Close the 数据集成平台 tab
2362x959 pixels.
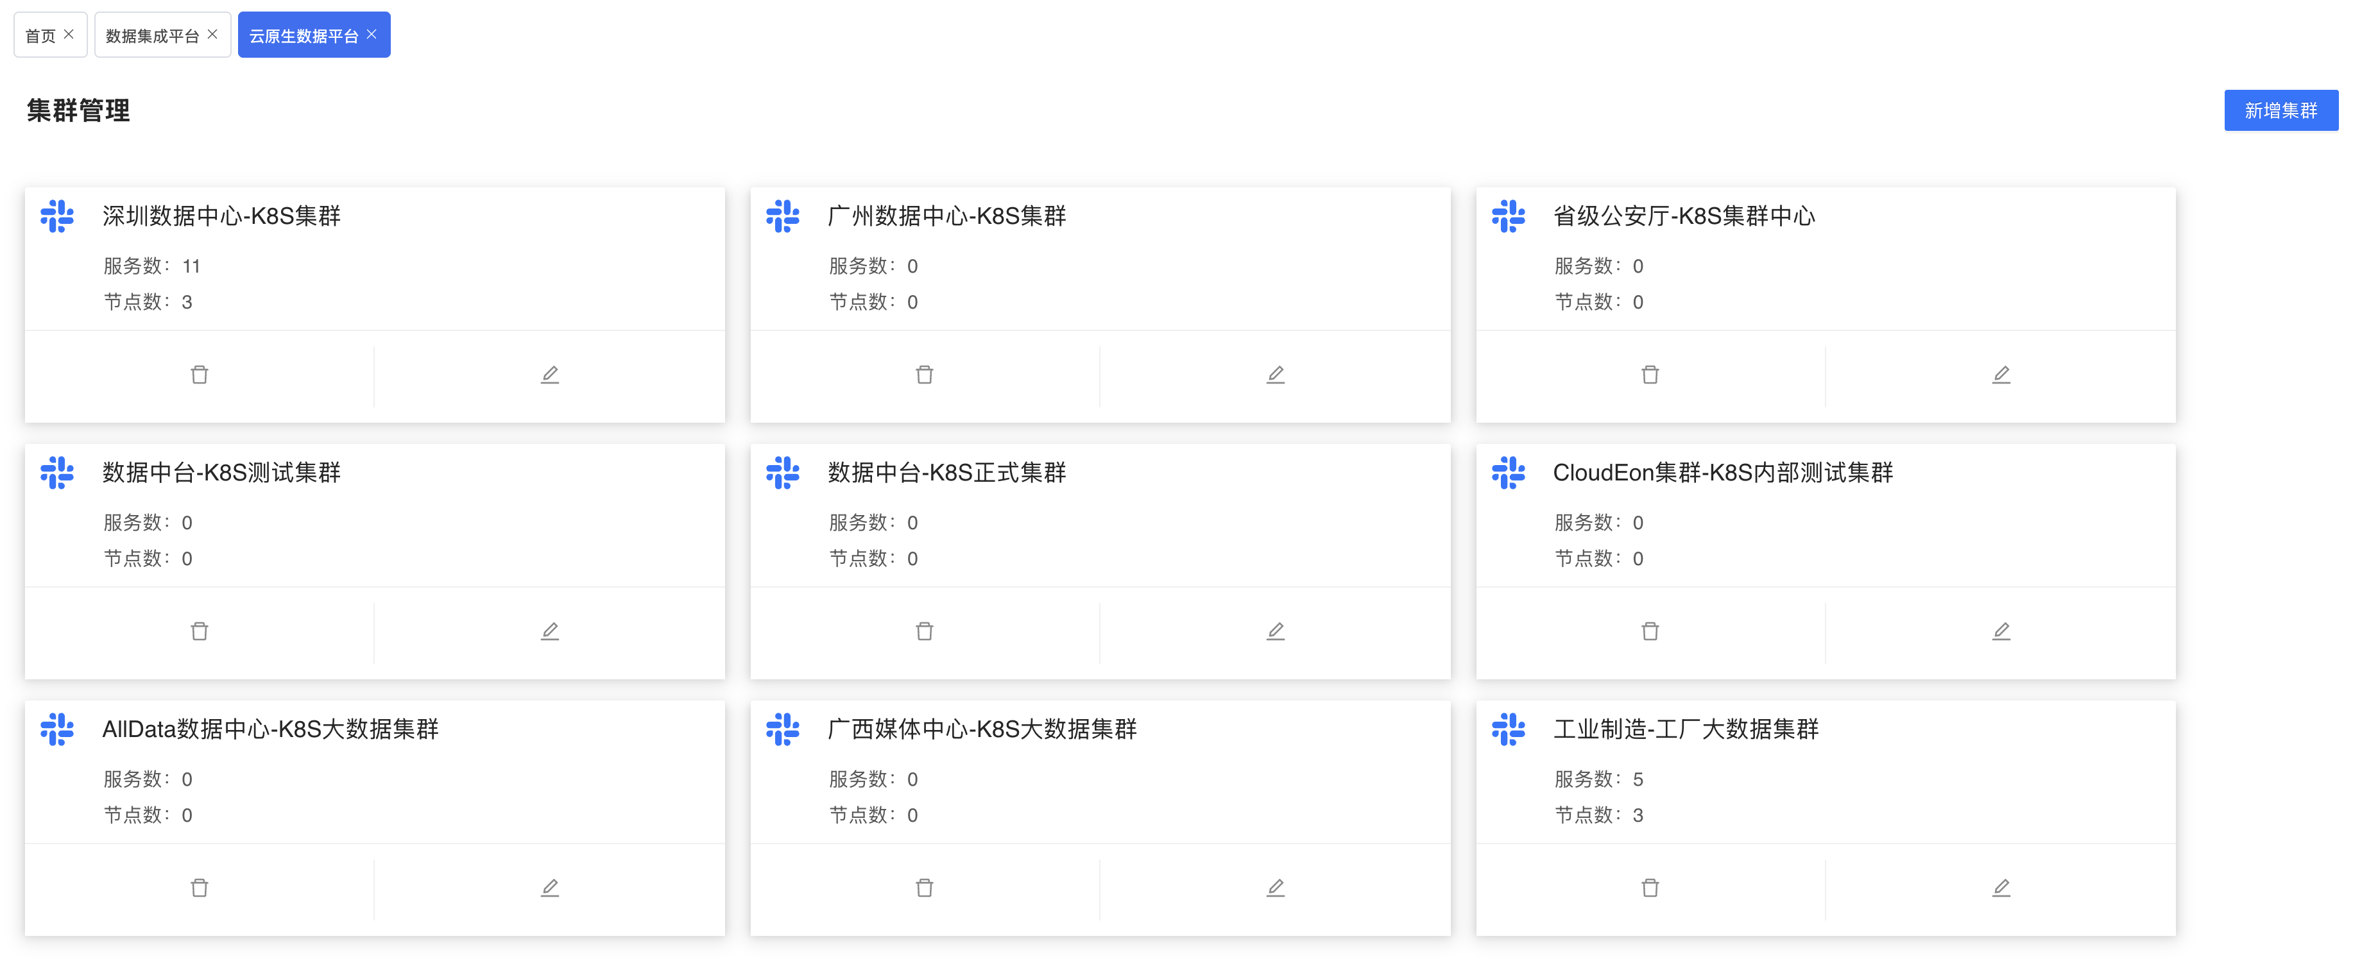[213, 34]
